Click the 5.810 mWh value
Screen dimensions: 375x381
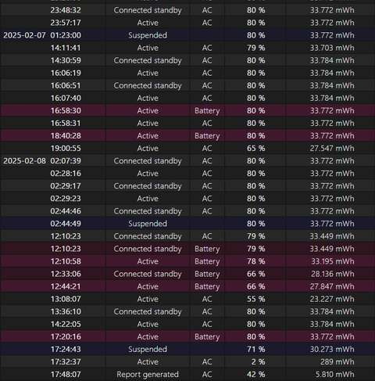point(335,375)
